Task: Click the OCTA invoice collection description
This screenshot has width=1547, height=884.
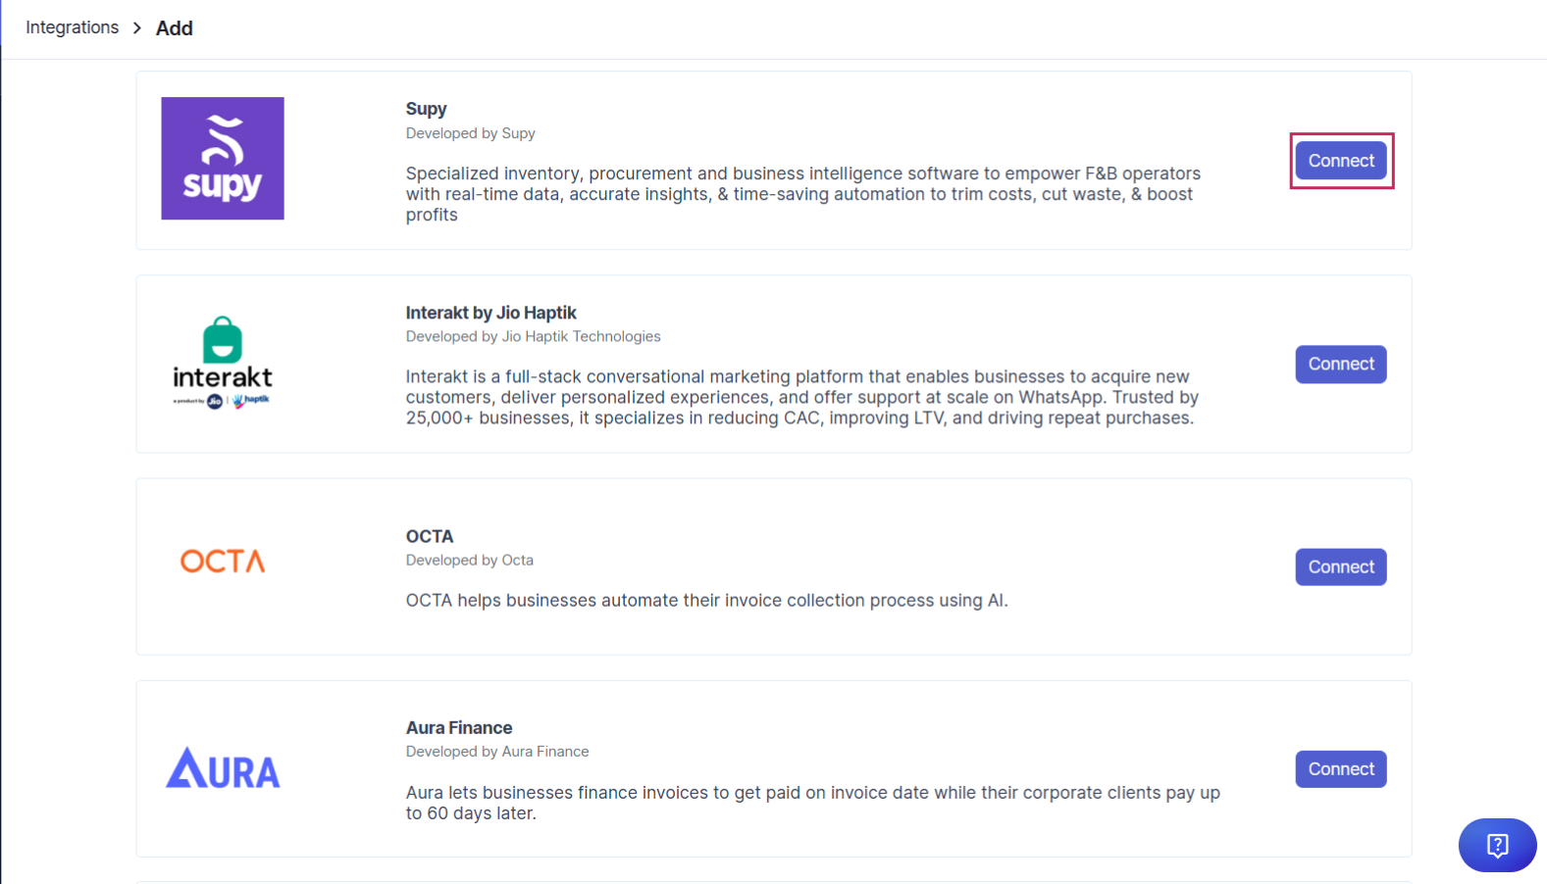Action: (x=707, y=600)
